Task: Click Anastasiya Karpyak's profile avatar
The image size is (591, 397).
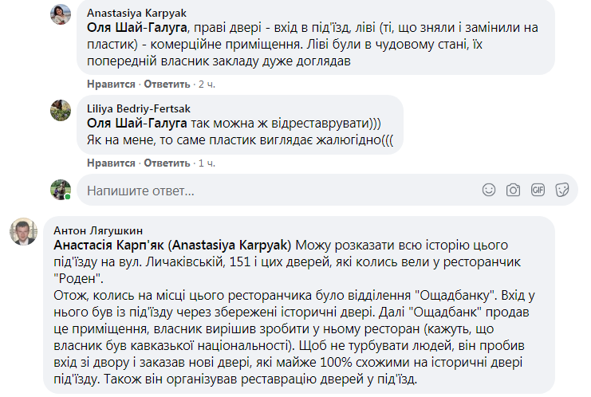Action: (61, 15)
